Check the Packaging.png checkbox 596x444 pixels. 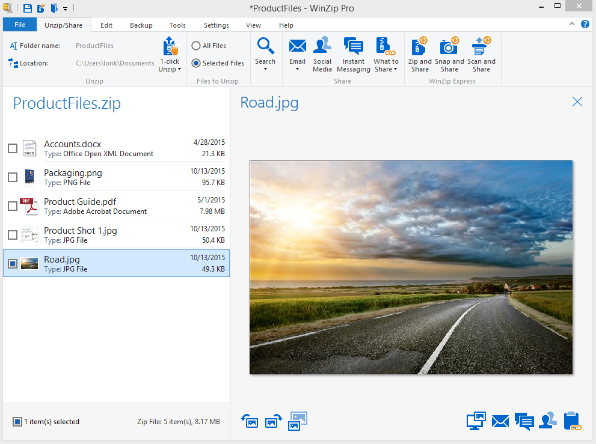click(x=13, y=177)
